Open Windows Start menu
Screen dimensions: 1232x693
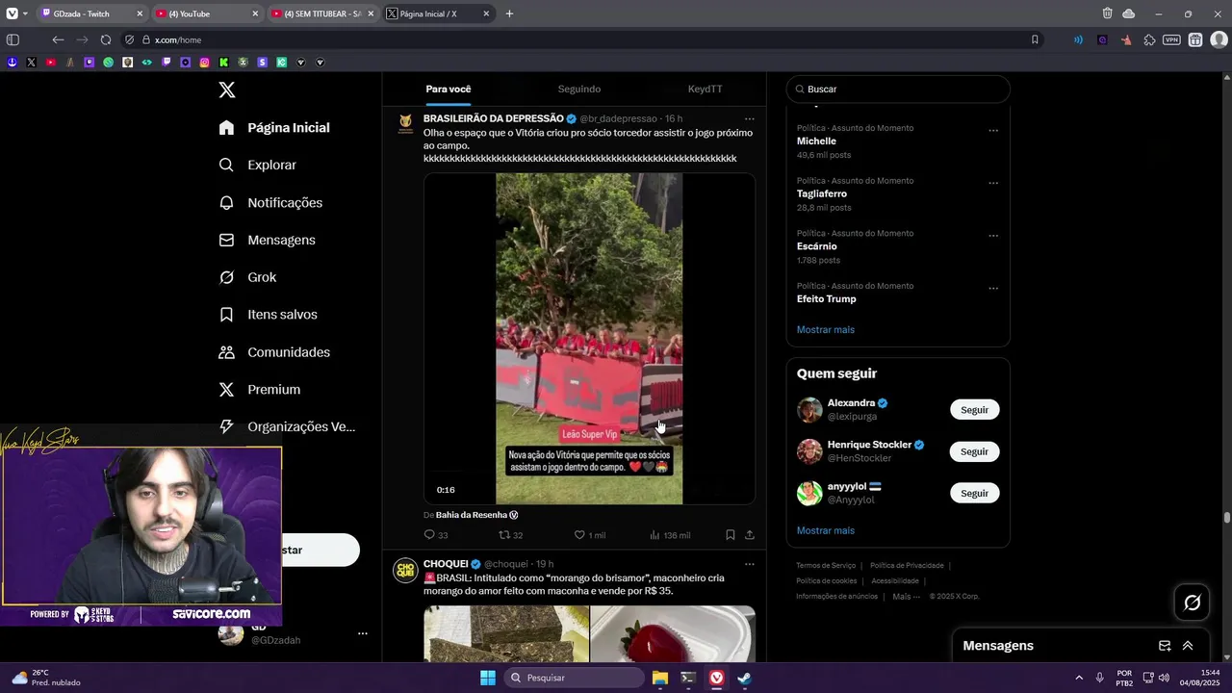[488, 678]
